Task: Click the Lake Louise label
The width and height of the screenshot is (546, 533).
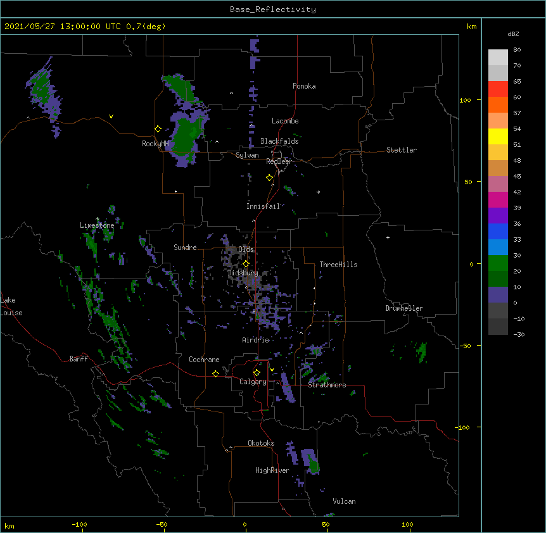Action: tap(11, 306)
